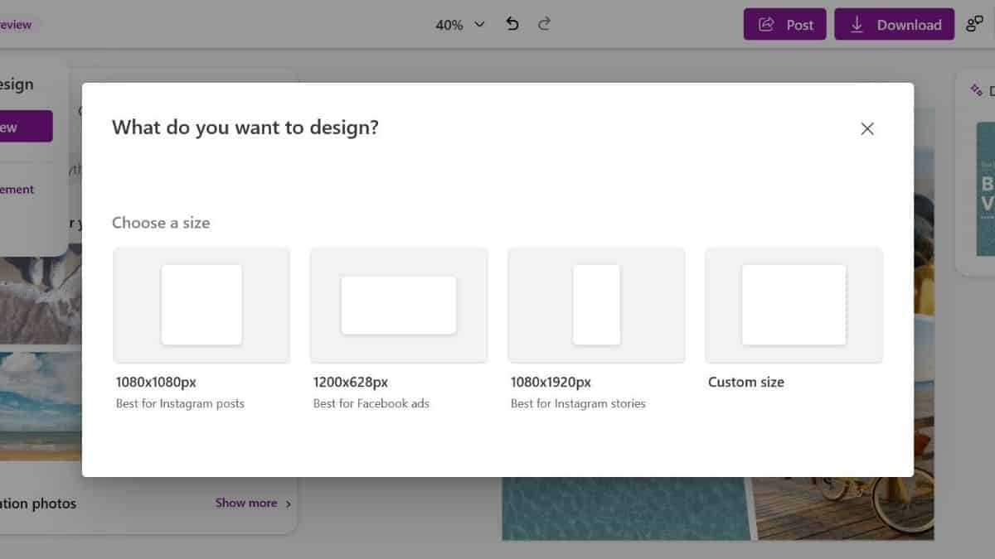Viewport: 995px width, 559px height.
Task: Open sharing via the people icon
Action: [975, 24]
